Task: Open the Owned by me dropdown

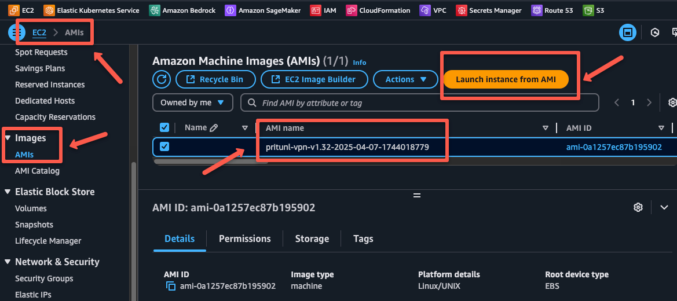Action: point(193,103)
